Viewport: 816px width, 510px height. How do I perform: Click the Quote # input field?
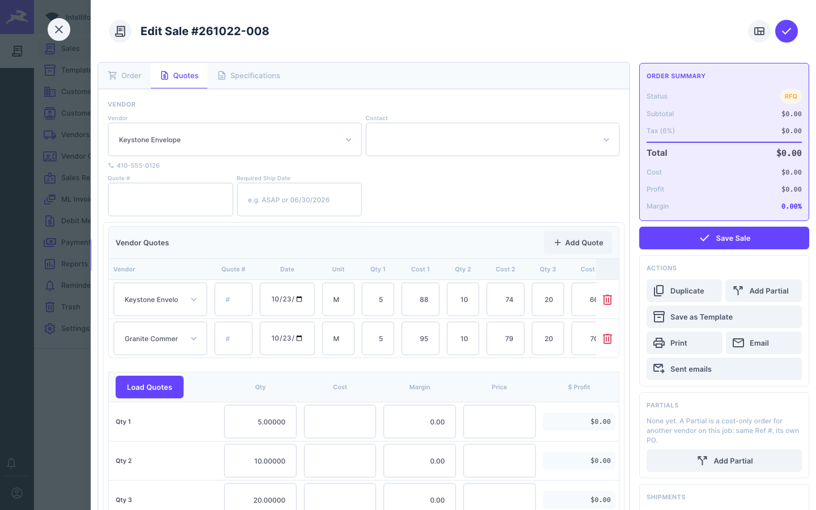click(171, 199)
